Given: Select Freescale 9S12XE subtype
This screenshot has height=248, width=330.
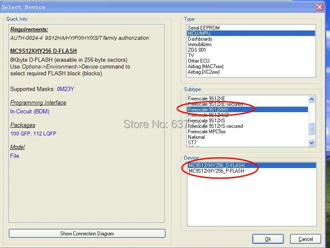Looking at the screenshot, I should pyautogui.click(x=248, y=99).
